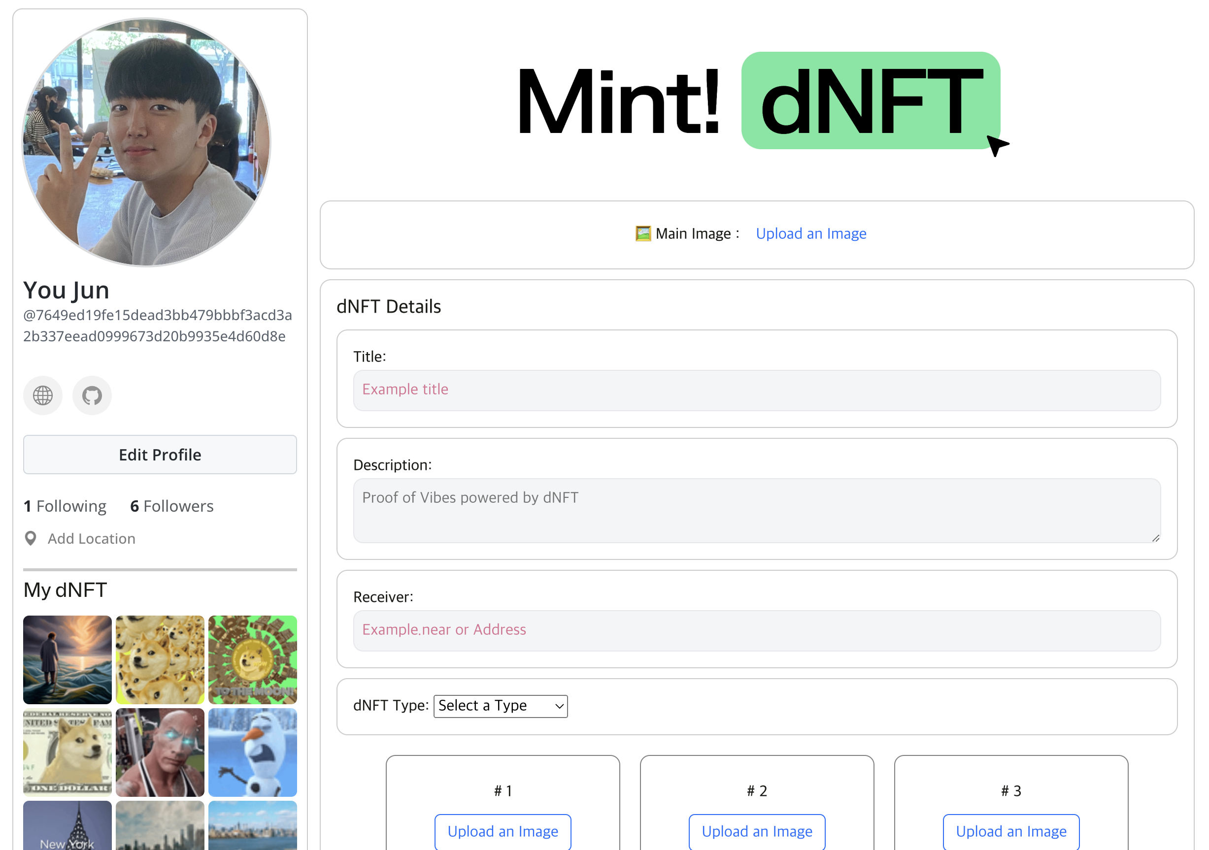The image size is (1209, 850).
Task: Click Edit Profile button
Action: click(x=160, y=455)
